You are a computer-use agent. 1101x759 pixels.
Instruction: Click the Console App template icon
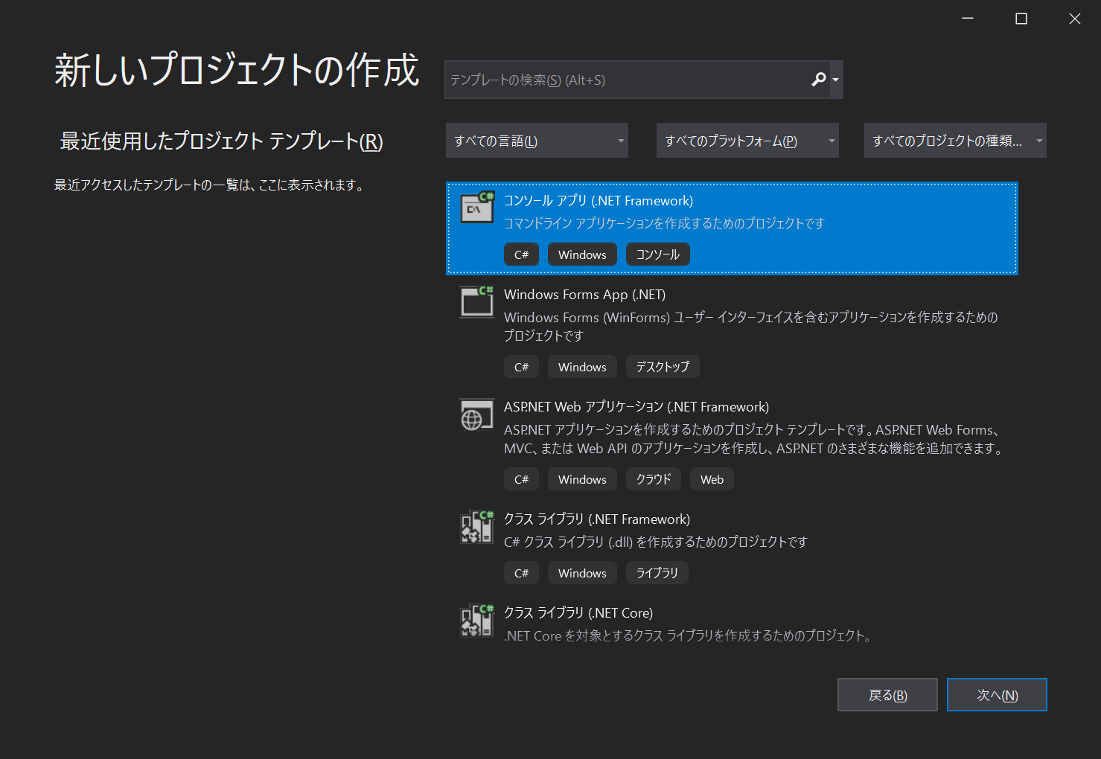(476, 208)
